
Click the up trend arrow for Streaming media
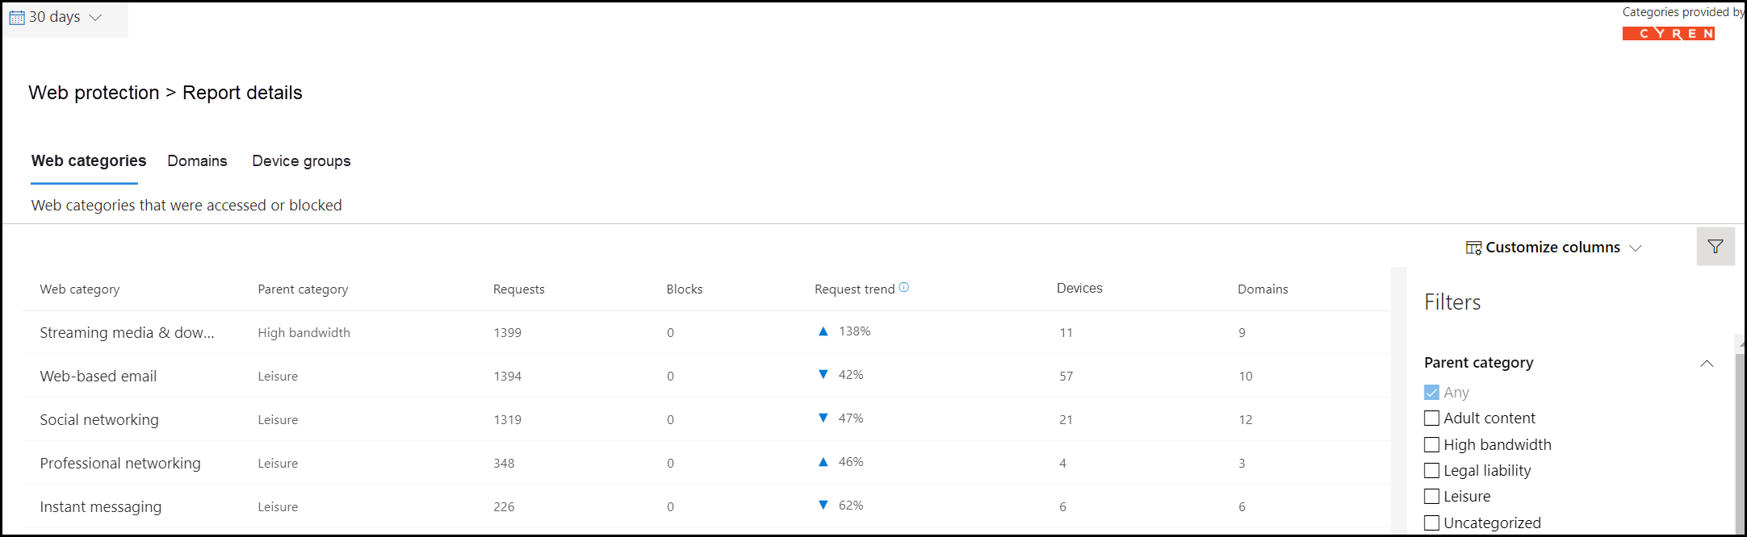click(823, 331)
